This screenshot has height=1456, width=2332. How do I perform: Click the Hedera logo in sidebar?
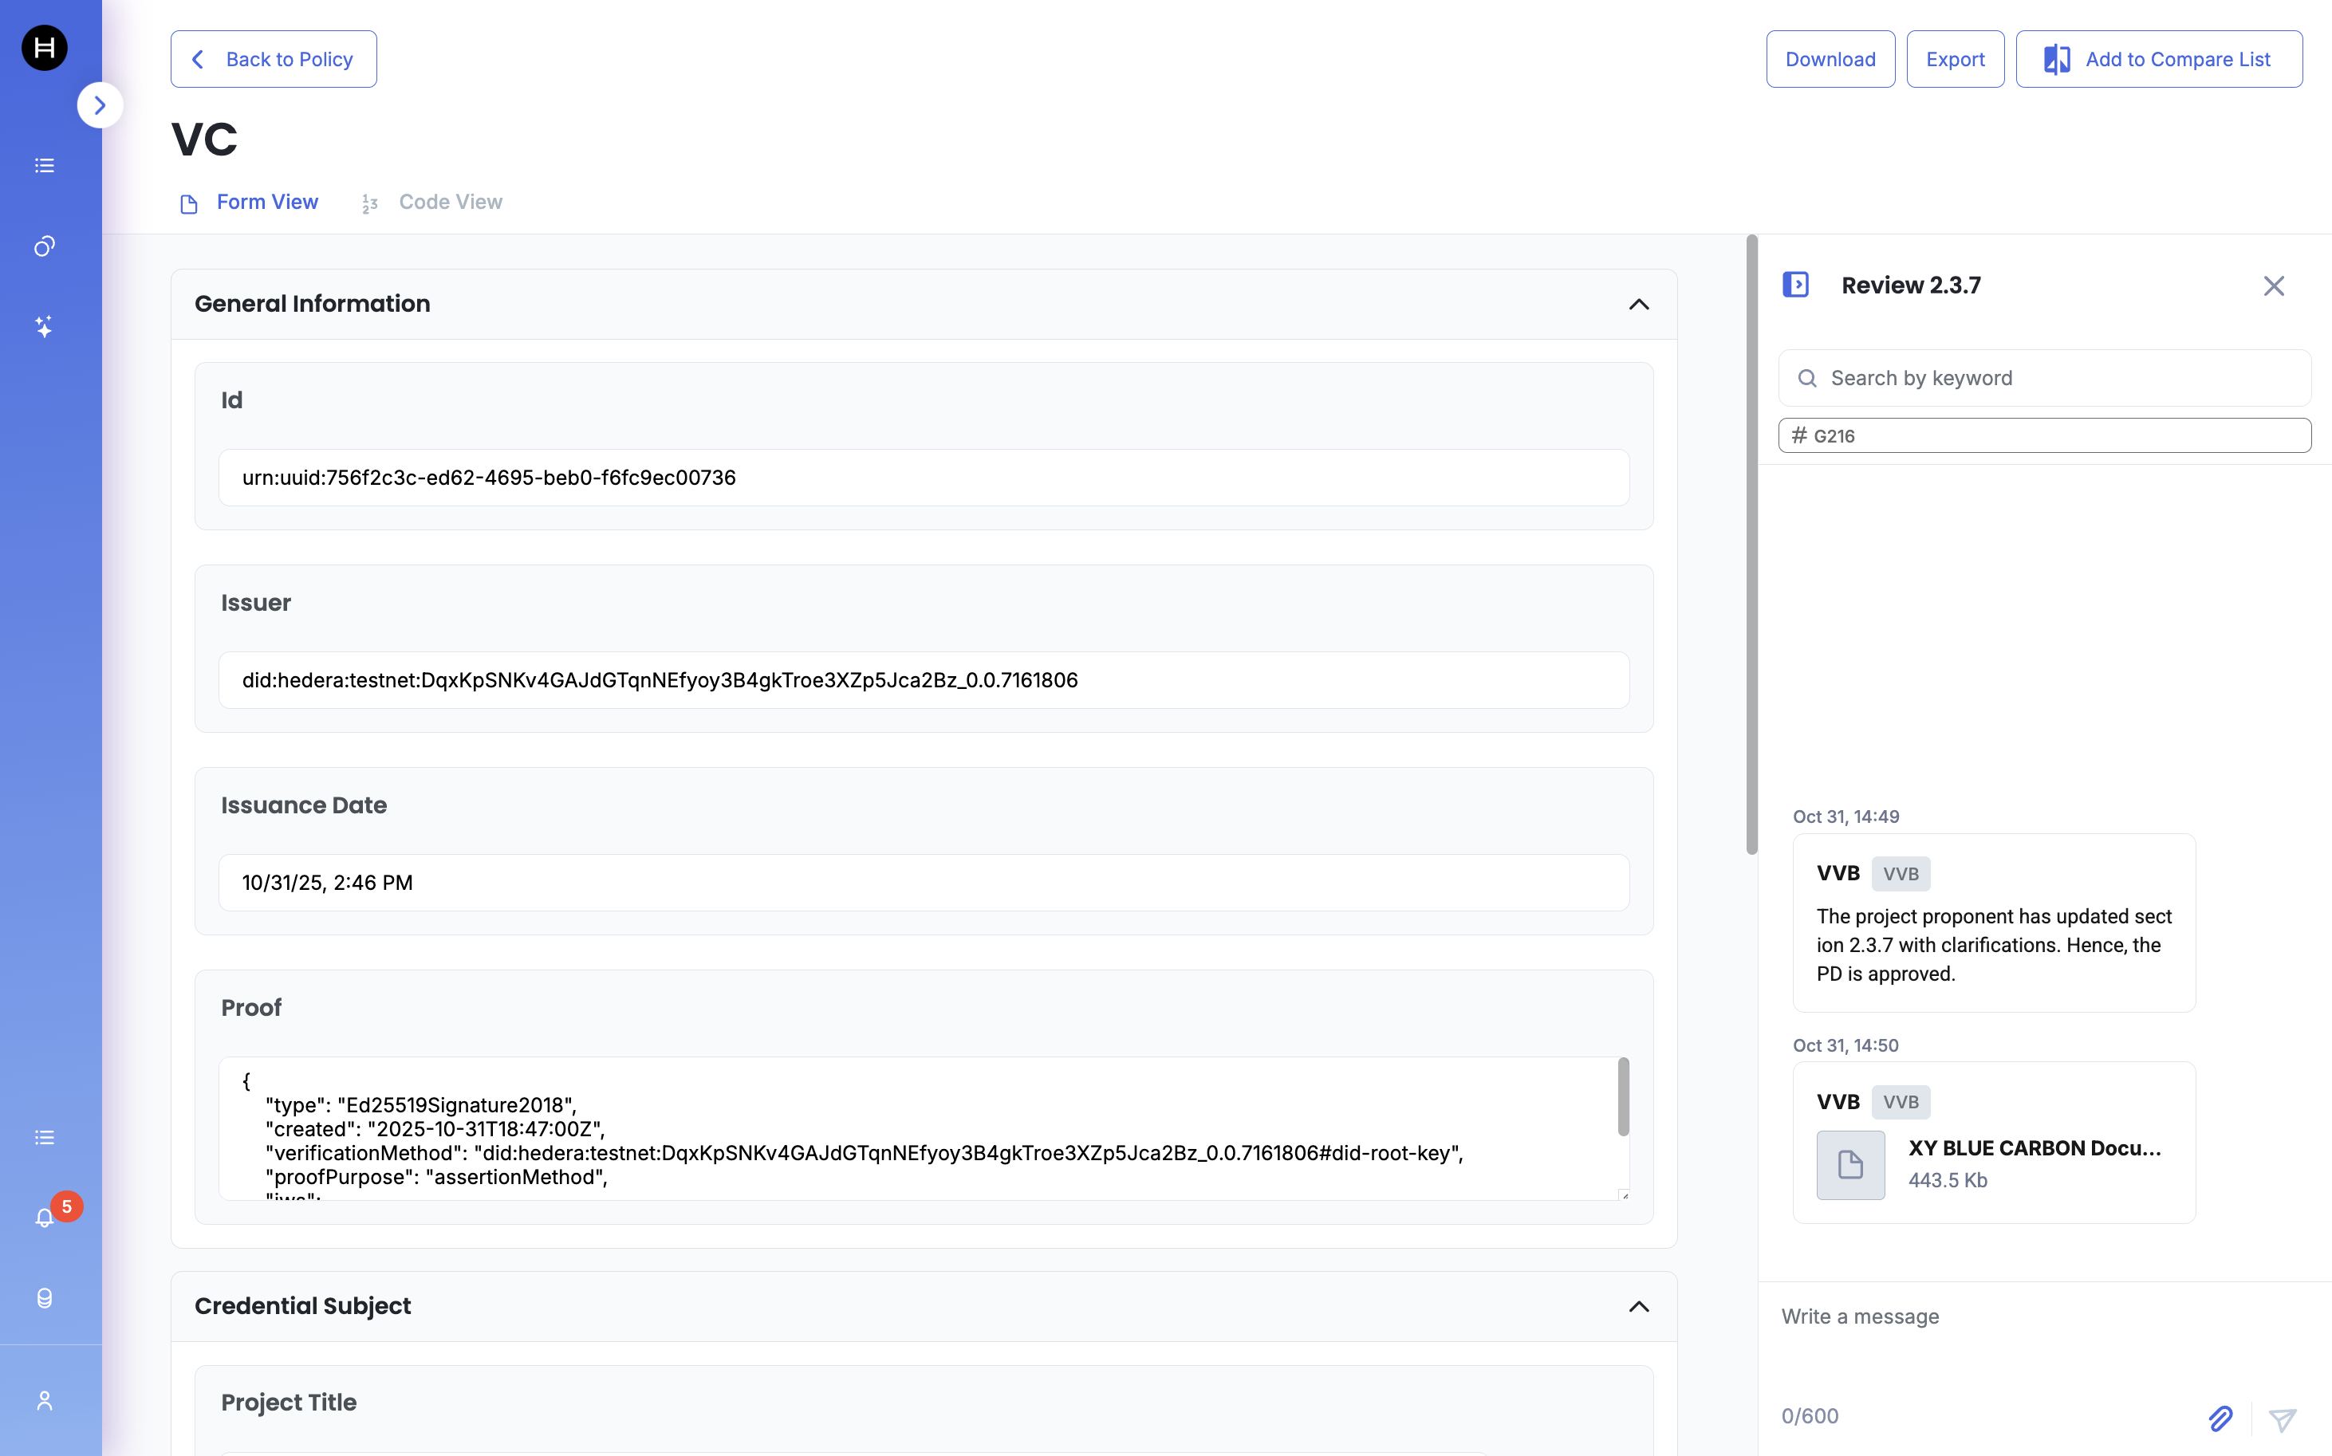pyautogui.click(x=45, y=48)
